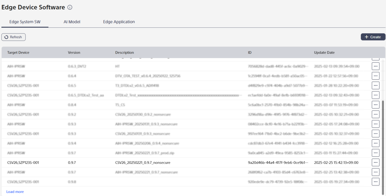
Task: Click the ID starting with 9a20d46b
Action: (278, 163)
